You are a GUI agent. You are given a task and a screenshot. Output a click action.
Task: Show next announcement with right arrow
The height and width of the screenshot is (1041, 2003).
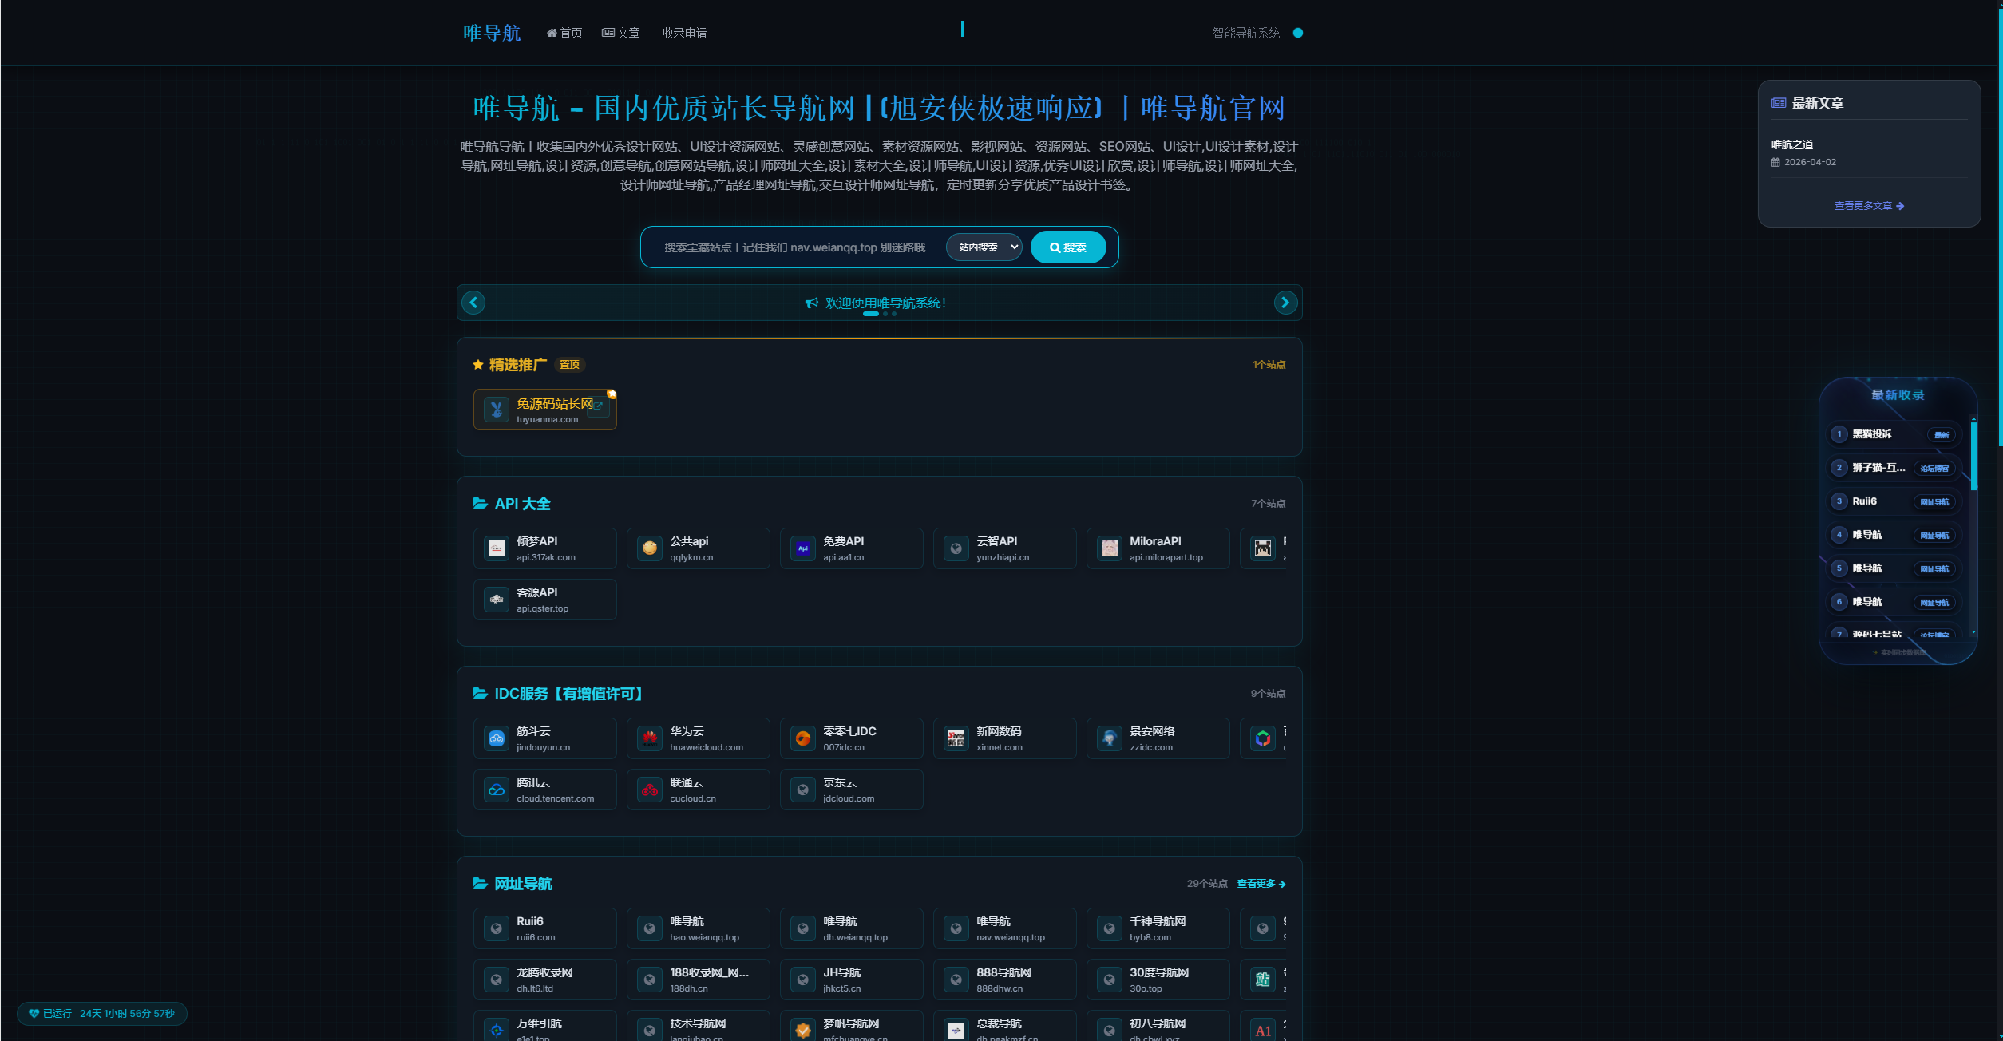point(1285,303)
